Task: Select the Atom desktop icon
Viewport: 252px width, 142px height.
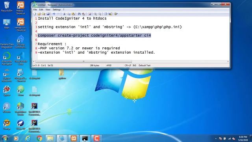Action: point(20,91)
